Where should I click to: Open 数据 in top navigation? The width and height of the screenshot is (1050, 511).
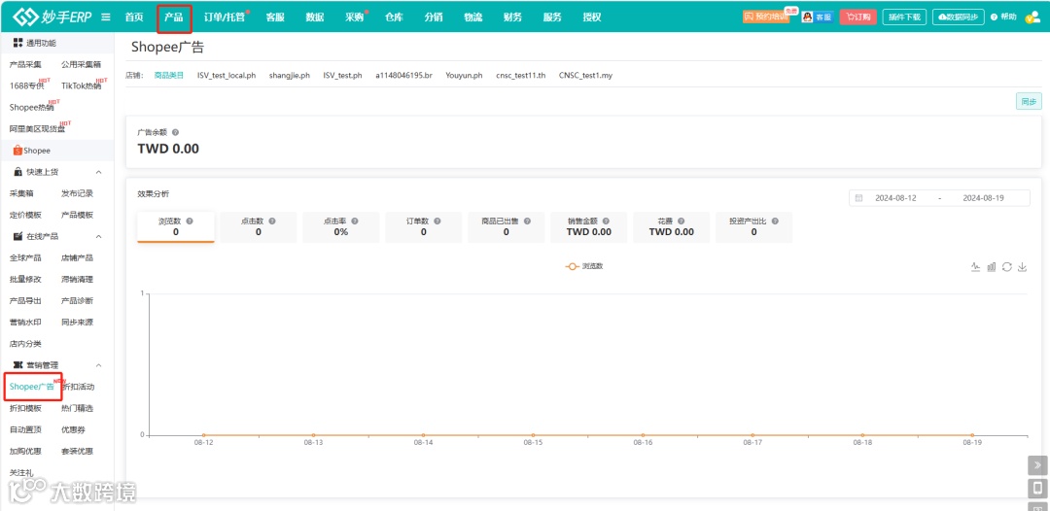coord(315,17)
